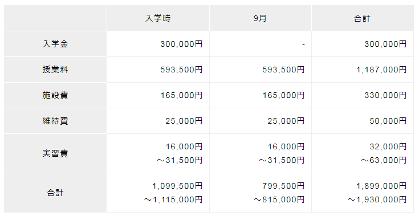The height and width of the screenshot is (216, 419).
Task: Select the 授業料 row label
Action: coord(55,70)
